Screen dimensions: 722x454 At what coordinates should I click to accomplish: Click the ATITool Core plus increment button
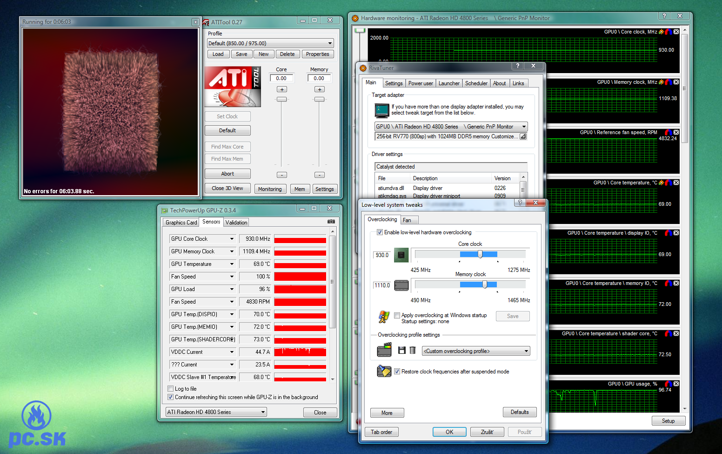[282, 89]
